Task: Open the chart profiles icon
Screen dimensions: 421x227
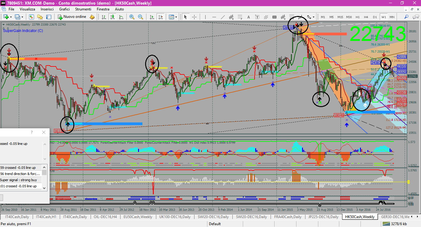Action: 17,17
